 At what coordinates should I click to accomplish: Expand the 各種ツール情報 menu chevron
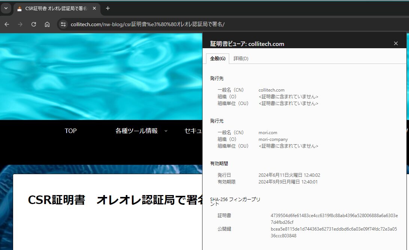click(166, 131)
